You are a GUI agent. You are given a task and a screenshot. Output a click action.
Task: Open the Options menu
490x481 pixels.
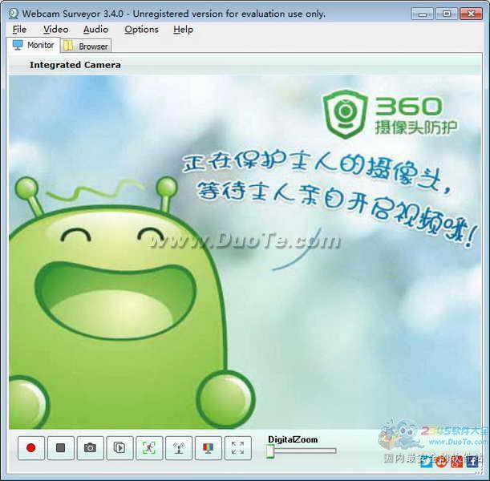coord(141,30)
